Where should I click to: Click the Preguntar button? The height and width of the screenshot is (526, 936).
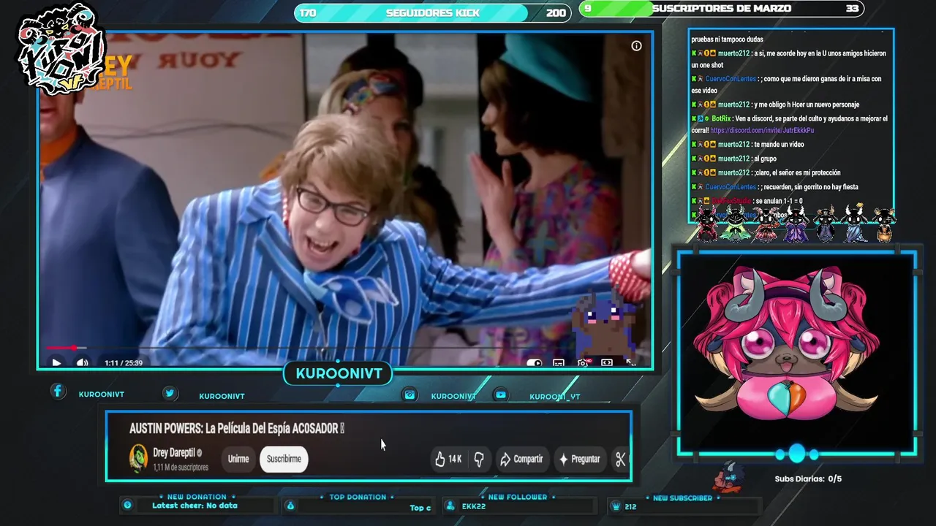point(580,459)
